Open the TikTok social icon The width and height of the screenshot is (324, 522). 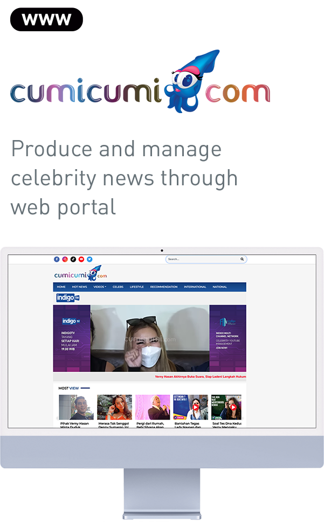point(73,259)
